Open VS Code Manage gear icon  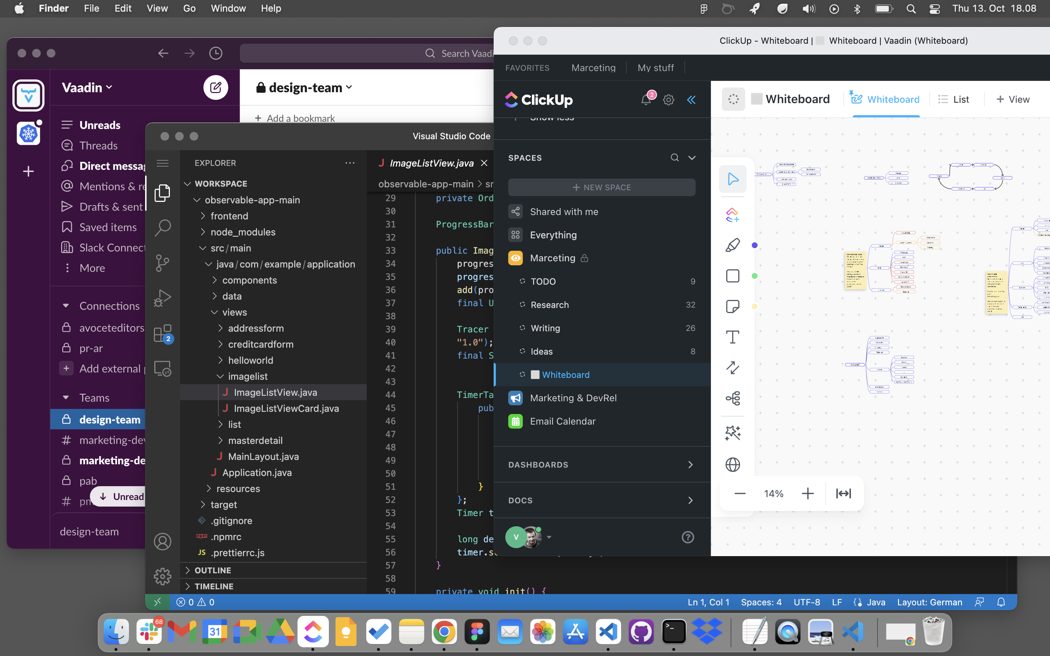(163, 577)
